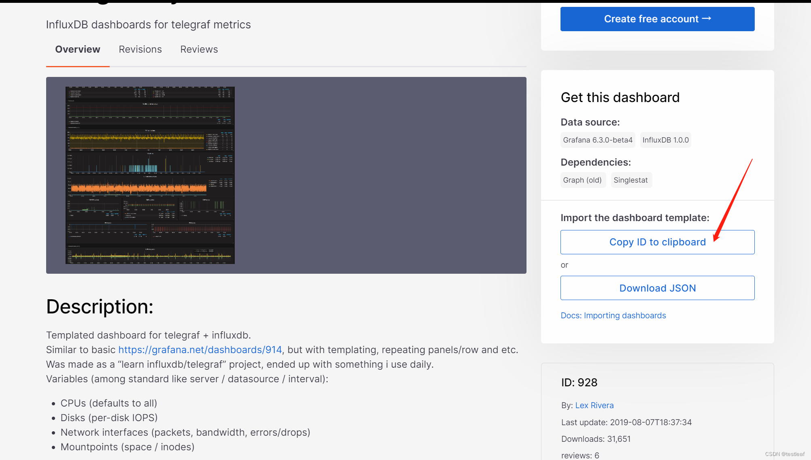Click the Last update timestamp text
811x460 pixels.
tap(626, 422)
